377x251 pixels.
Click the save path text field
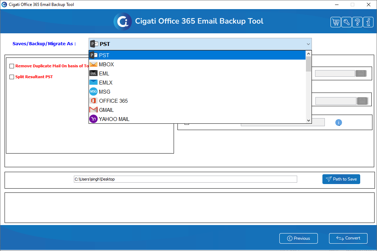[186, 179]
